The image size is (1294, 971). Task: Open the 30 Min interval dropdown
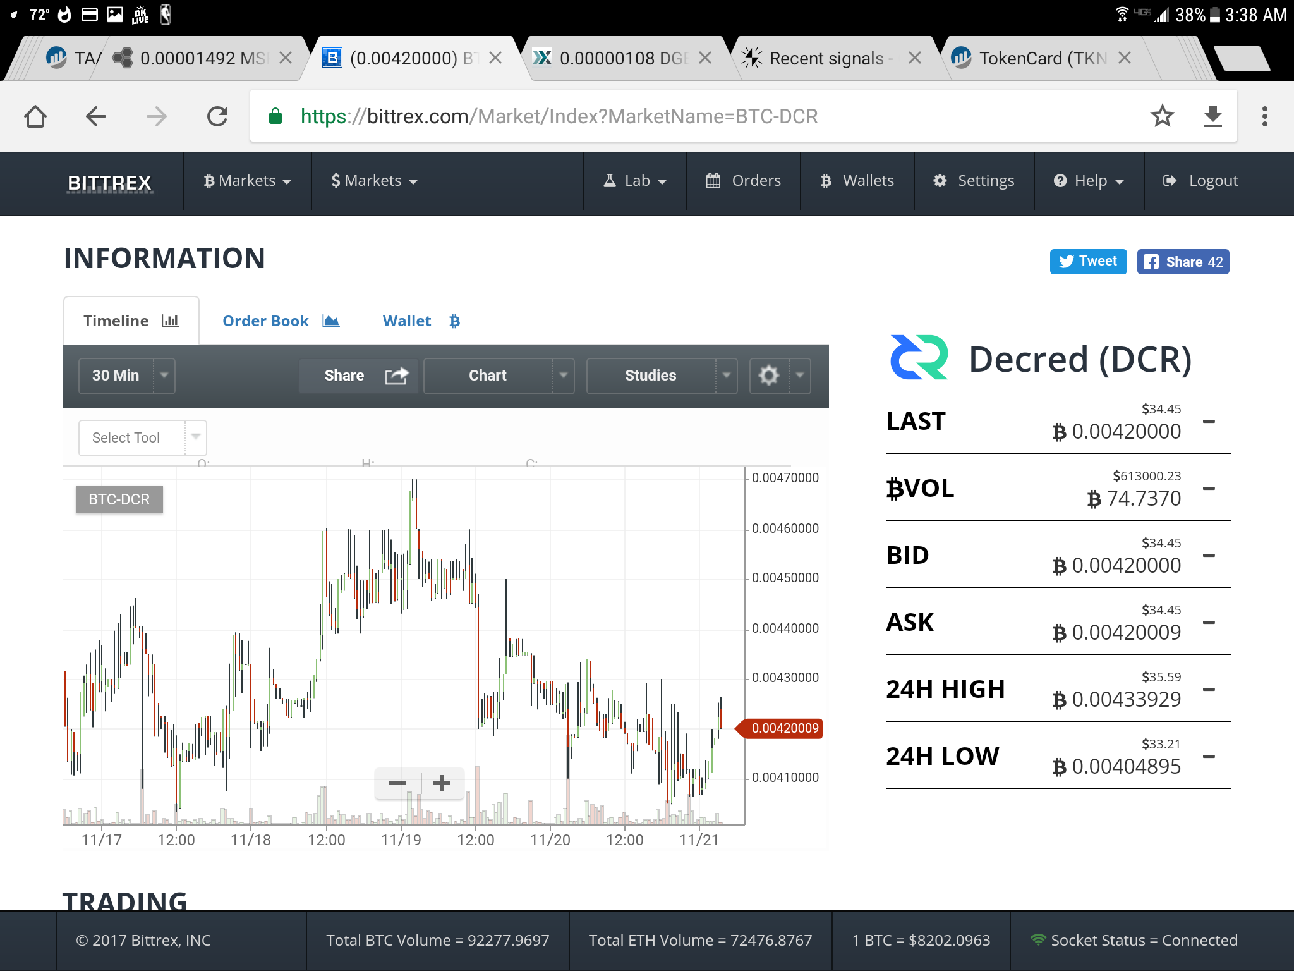(x=126, y=376)
